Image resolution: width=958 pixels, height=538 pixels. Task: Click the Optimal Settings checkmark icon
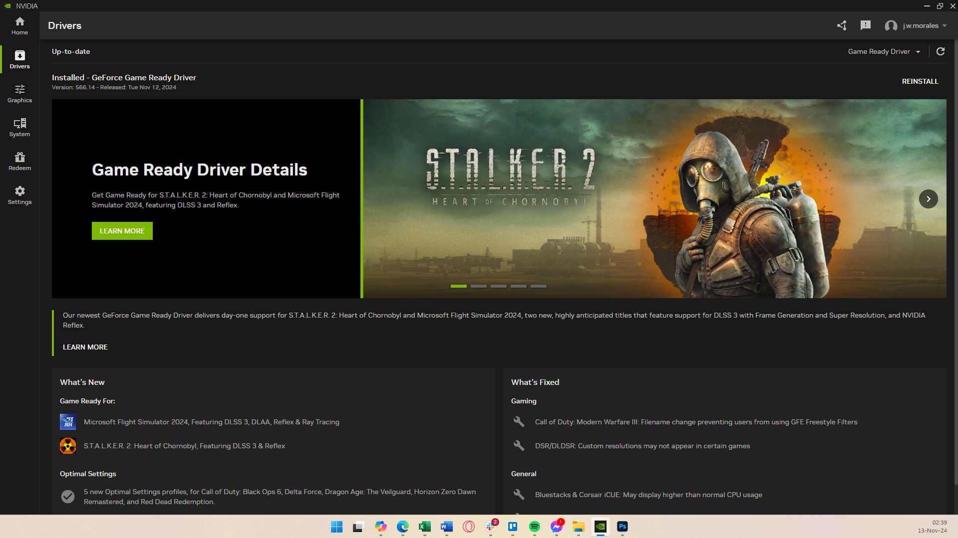tap(68, 497)
